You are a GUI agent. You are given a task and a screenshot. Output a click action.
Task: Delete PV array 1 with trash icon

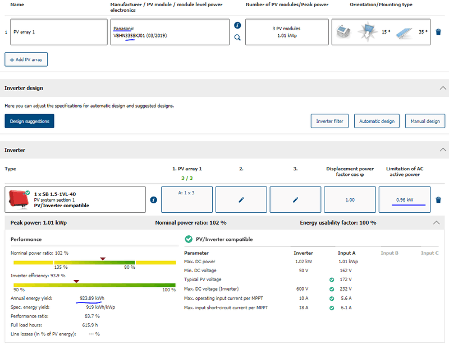tap(438, 32)
